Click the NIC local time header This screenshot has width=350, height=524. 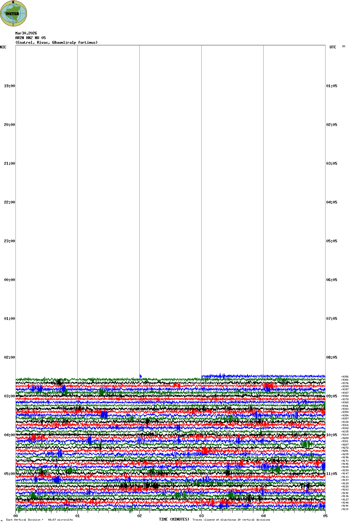(3, 47)
